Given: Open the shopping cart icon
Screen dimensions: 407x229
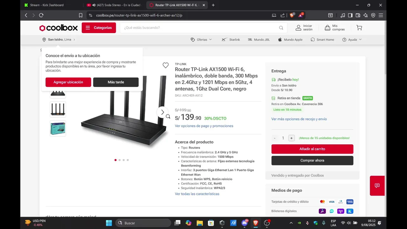Looking at the screenshot, I should click(359, 28).
